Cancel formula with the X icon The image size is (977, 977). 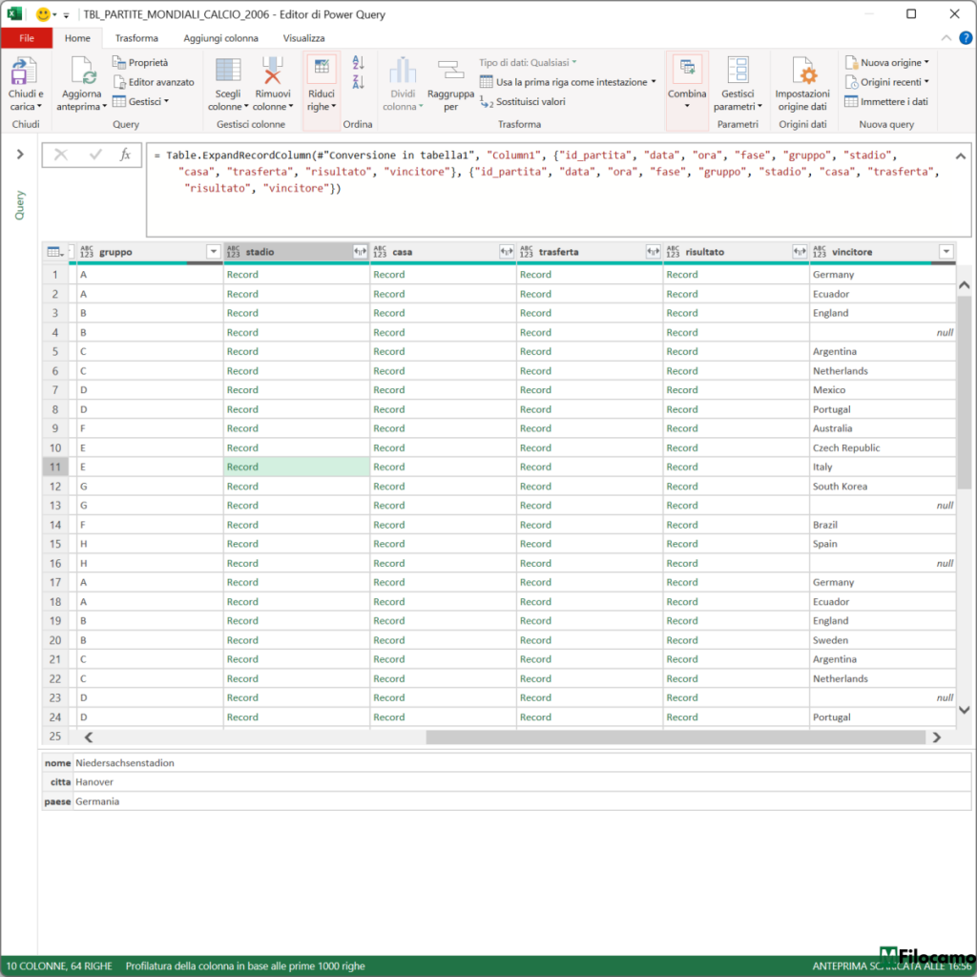click(61, 155)
